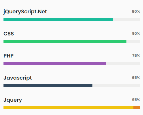
Task: Click the green CSS progress bar fill
Action: [65, 42]
